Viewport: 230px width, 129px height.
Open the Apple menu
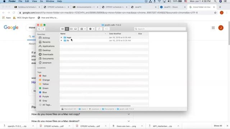pos(4,1)
